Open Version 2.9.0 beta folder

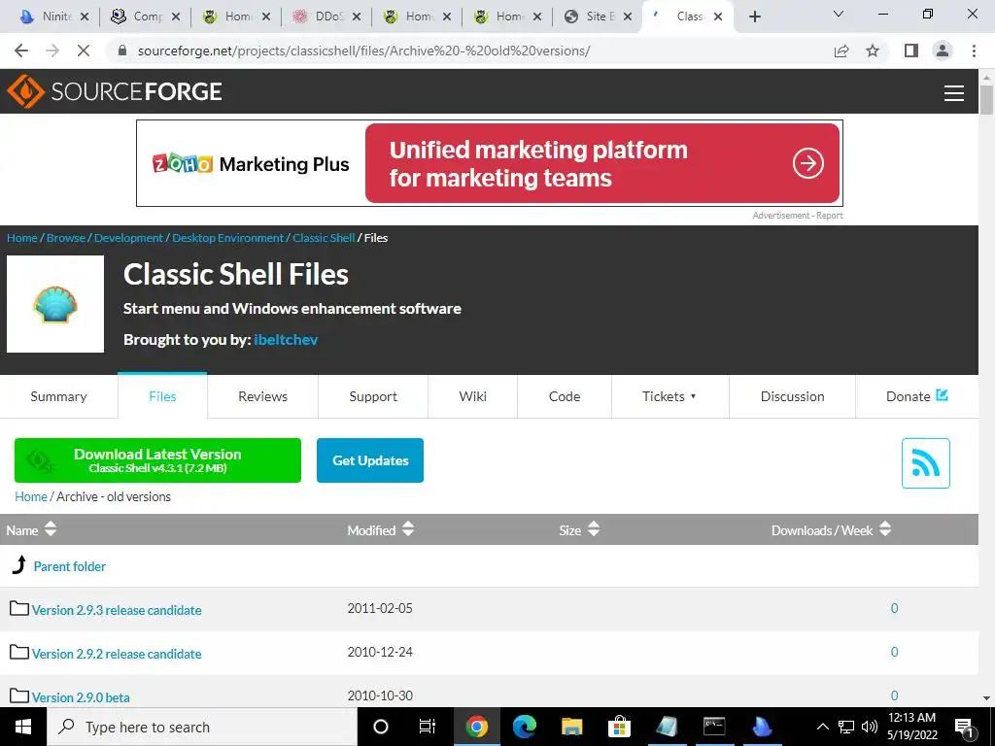point(82,697)
